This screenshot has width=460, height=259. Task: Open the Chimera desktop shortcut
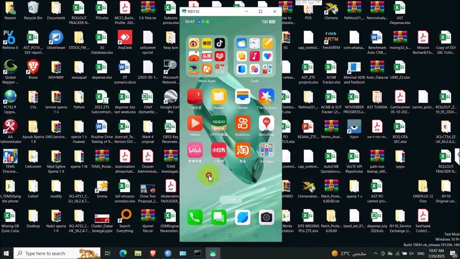point(331,11)
